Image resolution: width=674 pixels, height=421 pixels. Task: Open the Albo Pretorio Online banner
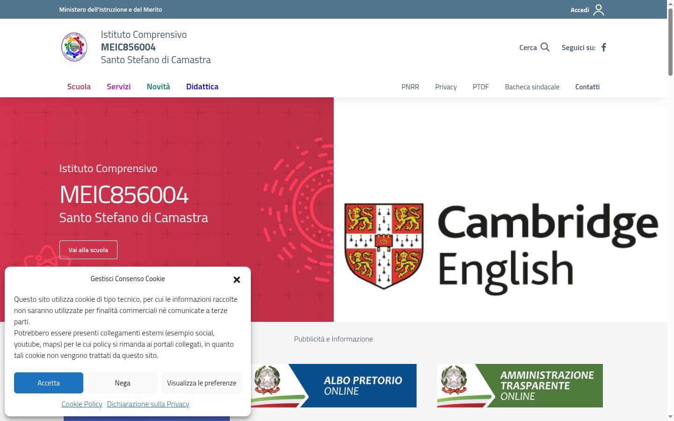(x=334, y=385)
